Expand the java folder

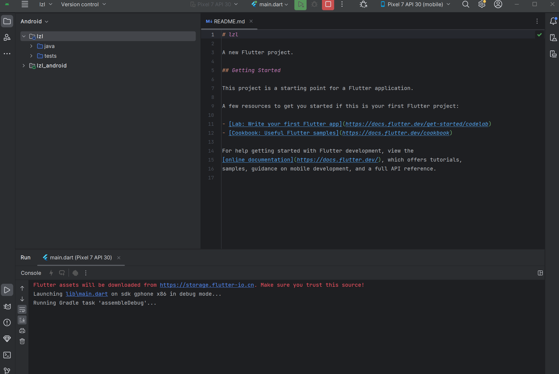[x=31, y=46]
